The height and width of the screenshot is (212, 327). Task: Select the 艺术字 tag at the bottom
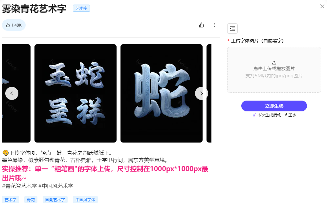(11, 200)
